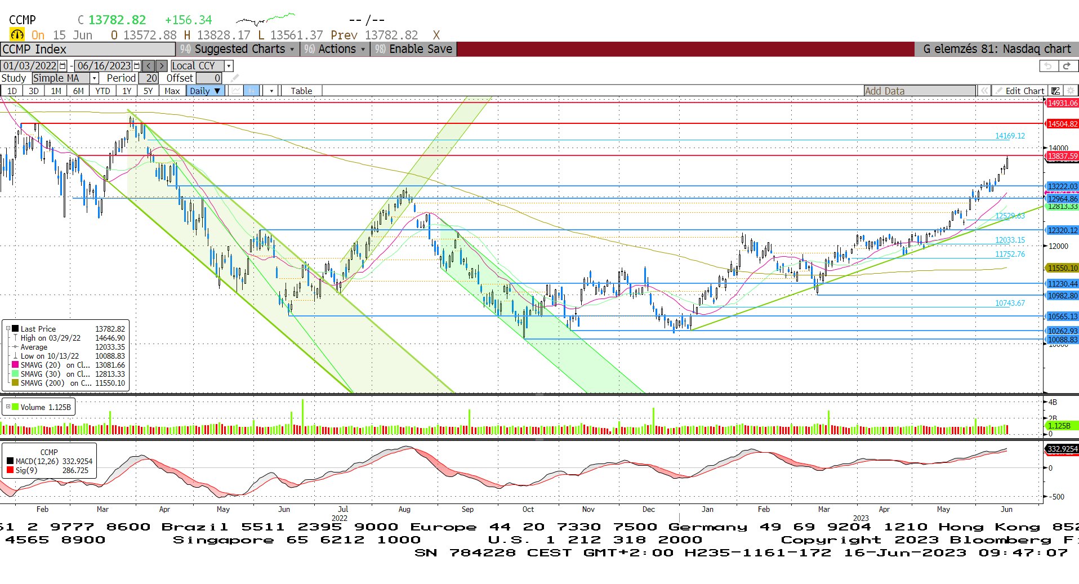Click the Average marker icon in legend
The width and height of the screenshot is (1079, 584).
pos(15,347)
